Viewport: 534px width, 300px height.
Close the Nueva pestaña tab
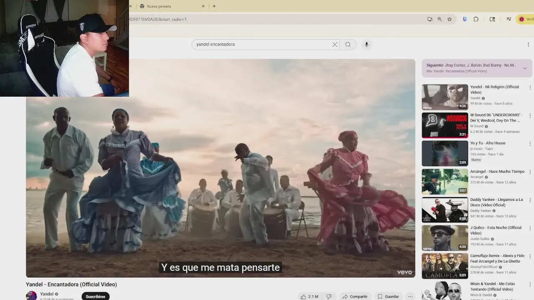[203, 6]
